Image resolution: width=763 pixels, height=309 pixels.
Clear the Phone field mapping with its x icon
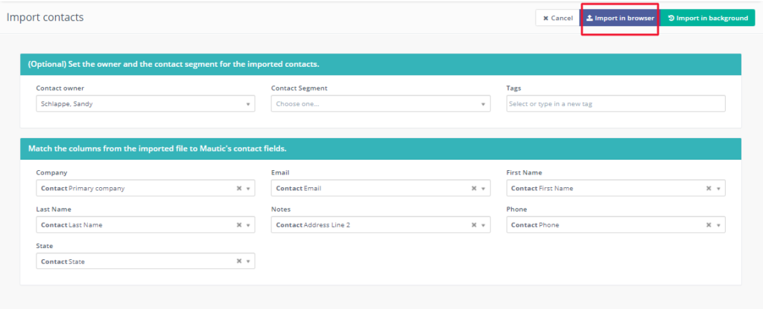click(709, 224)
